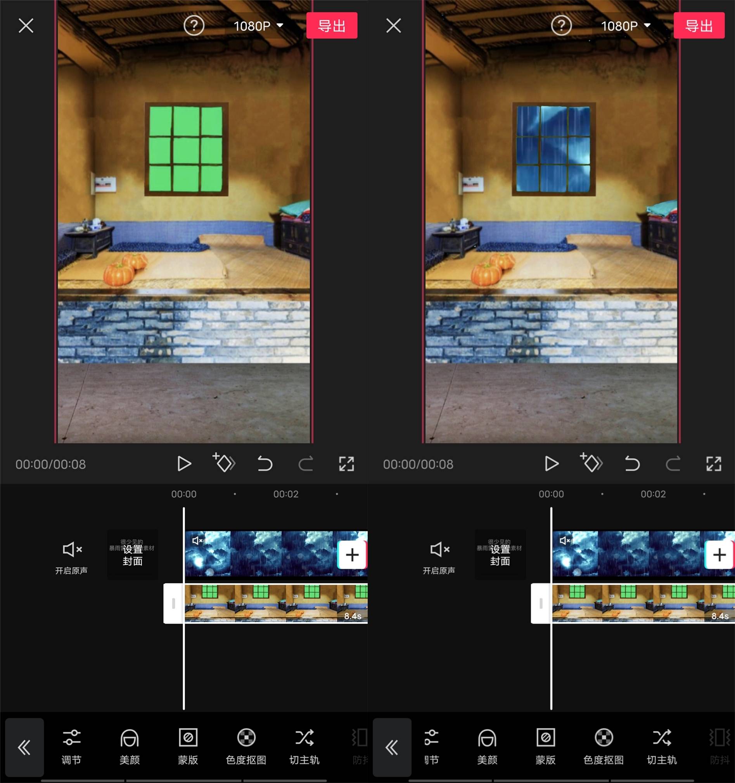Toggle mute icon on rain clip, left screenshot

197,540
